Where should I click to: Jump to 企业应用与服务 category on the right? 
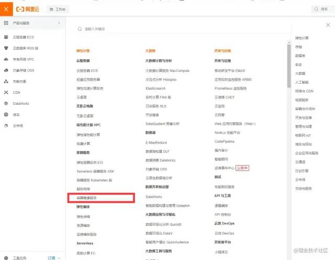pyautogui.click(x=307, y=153)
